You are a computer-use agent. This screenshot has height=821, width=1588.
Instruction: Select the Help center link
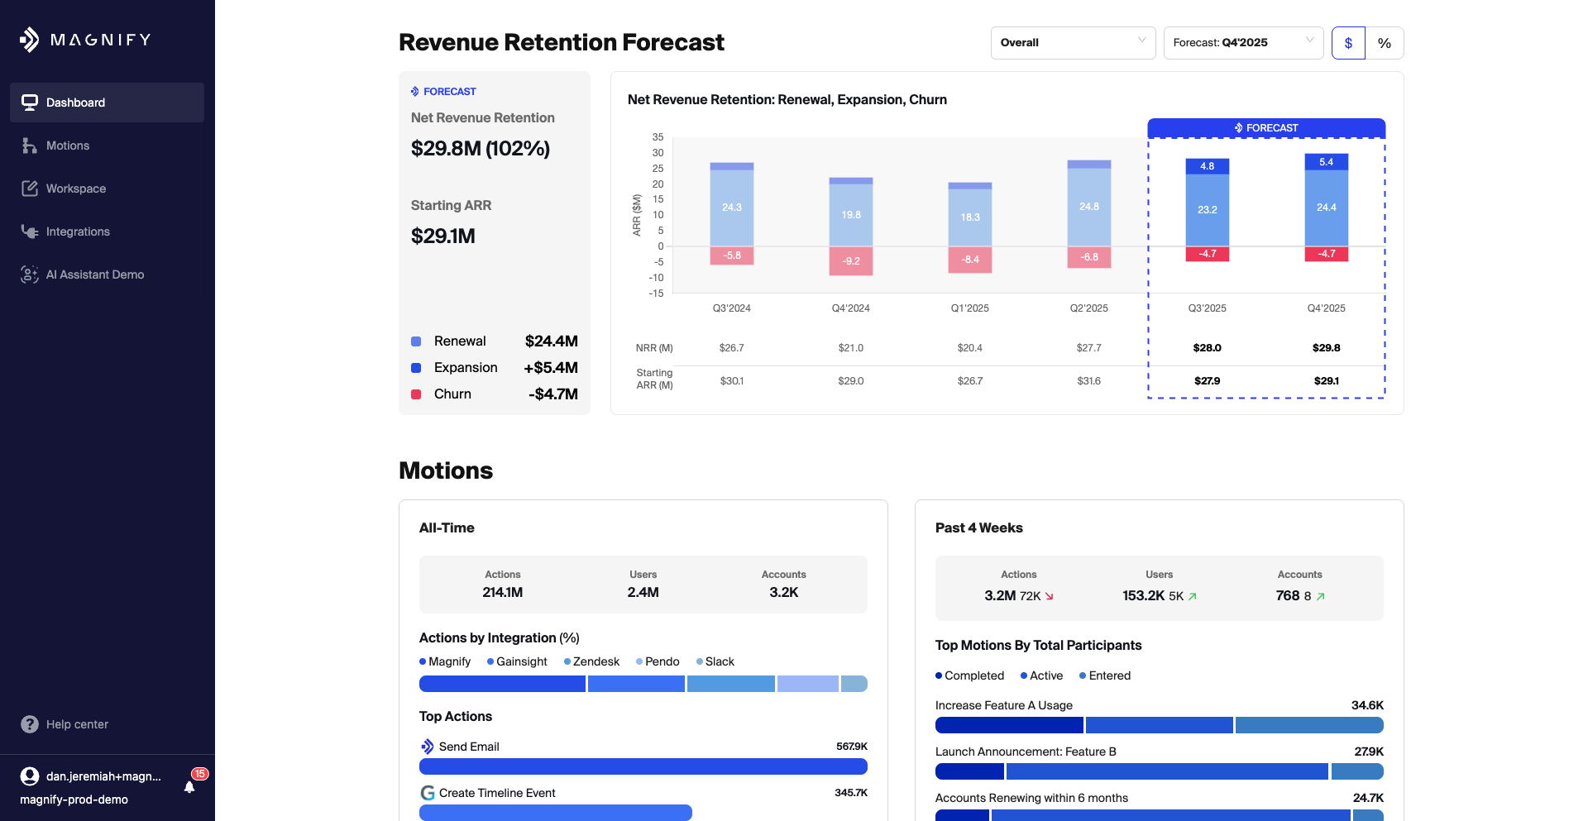(x=77, y=724)
